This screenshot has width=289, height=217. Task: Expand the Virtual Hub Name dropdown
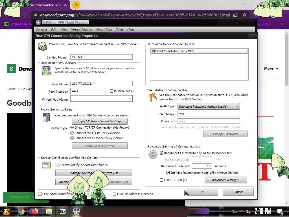[130, 99]
